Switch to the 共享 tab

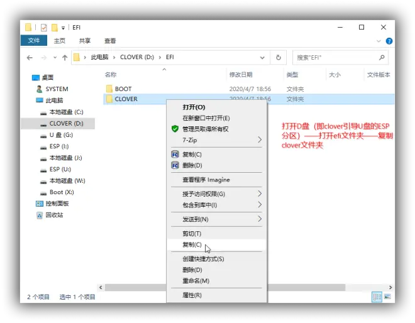coord(85,41)
